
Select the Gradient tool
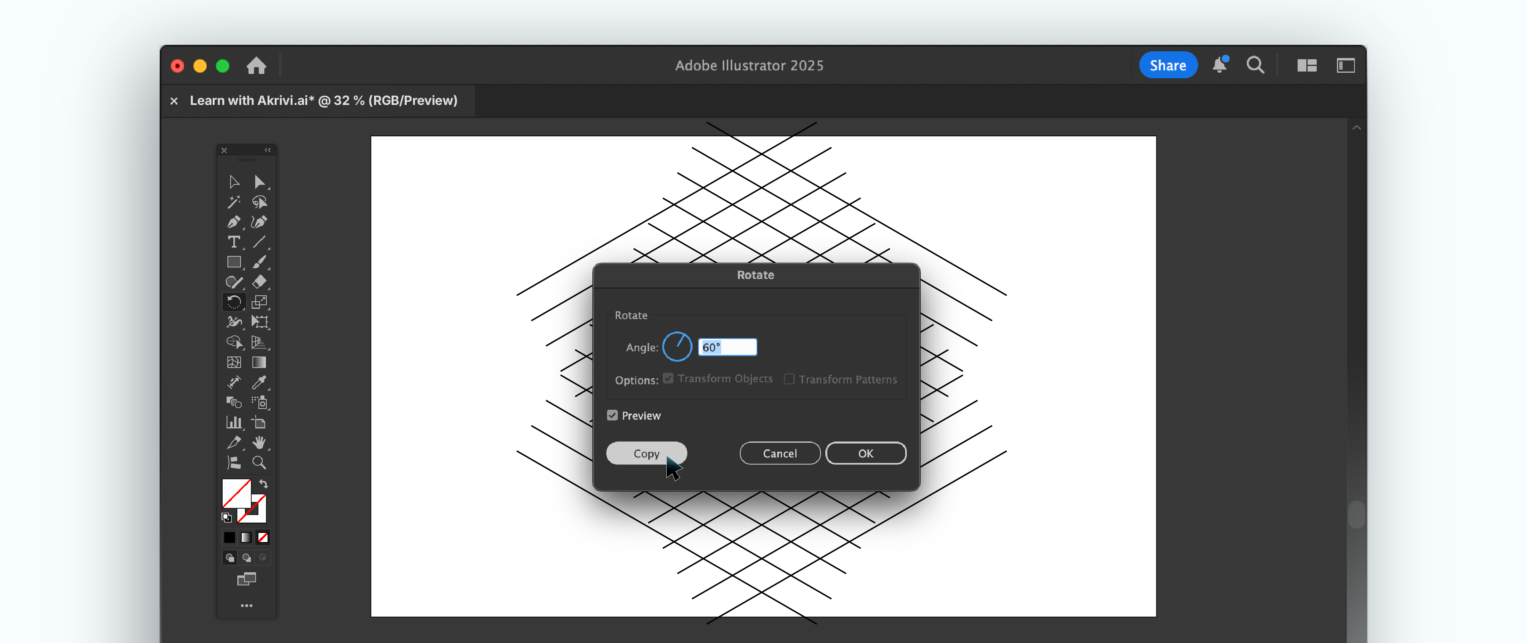point(259,362)
